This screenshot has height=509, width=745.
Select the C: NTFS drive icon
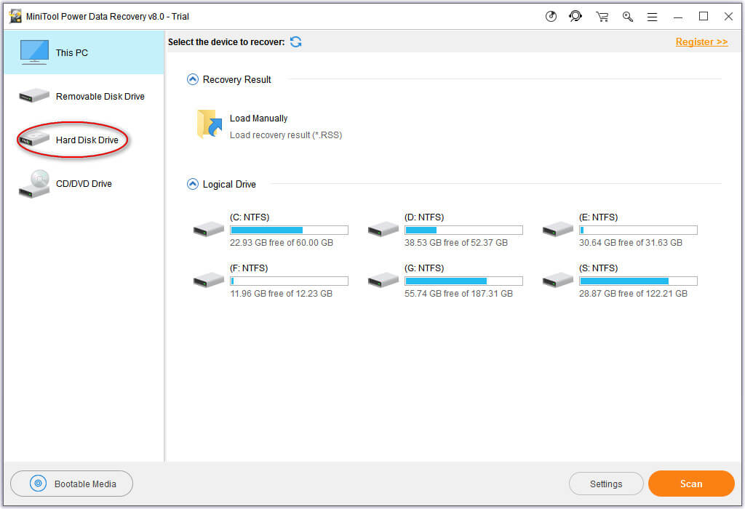(x=209, y=229)
